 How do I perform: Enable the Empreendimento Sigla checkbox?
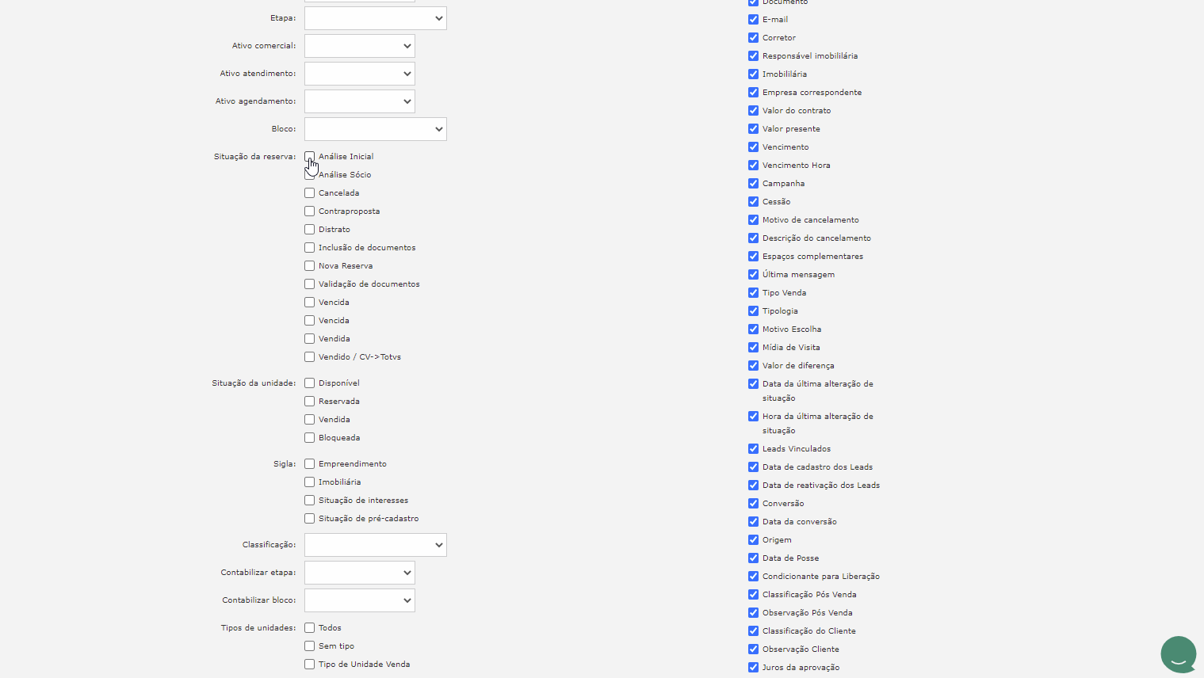pyautogui.click(x=310, y=464)
